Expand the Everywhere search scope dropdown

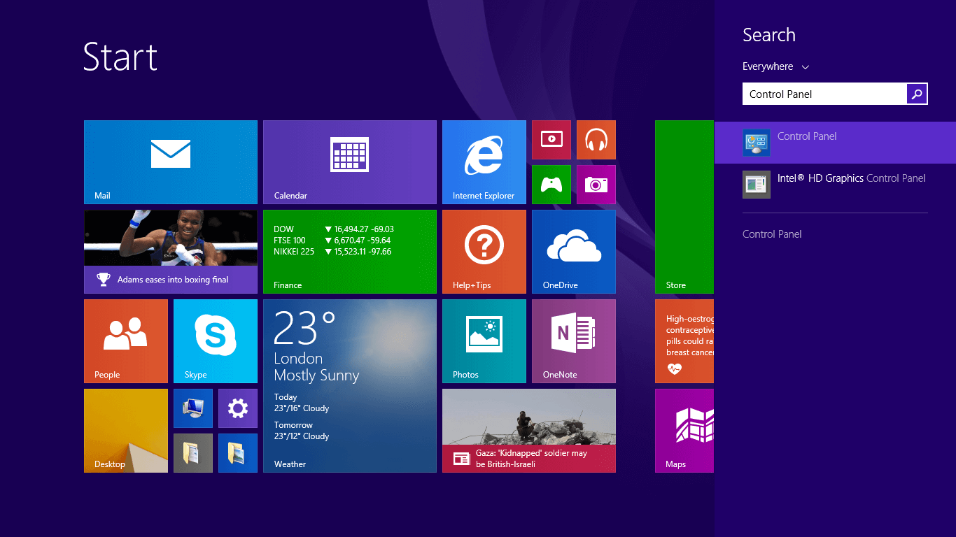point(775,66)
